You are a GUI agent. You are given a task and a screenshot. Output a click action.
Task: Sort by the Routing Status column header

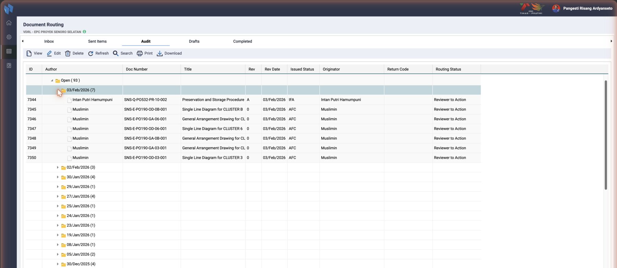click(456, 69)
